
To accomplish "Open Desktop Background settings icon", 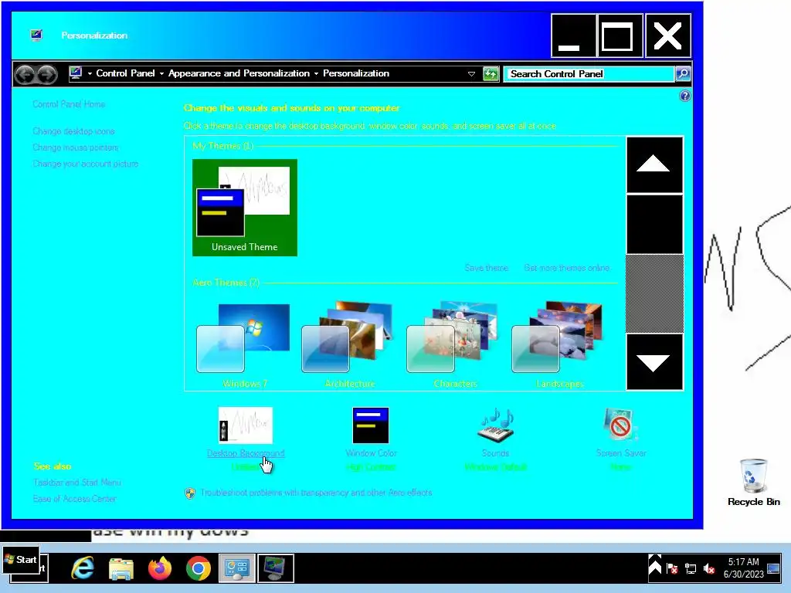I will pos(246,425).
